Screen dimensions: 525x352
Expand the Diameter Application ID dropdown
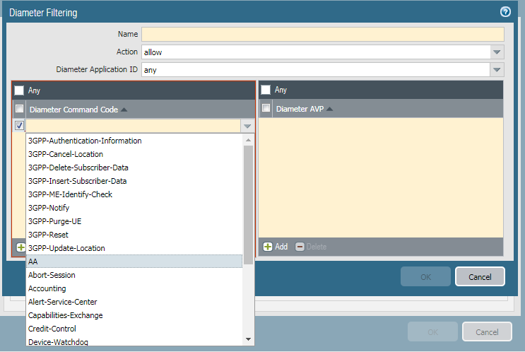pyautogui.click(x=497, y=70)
